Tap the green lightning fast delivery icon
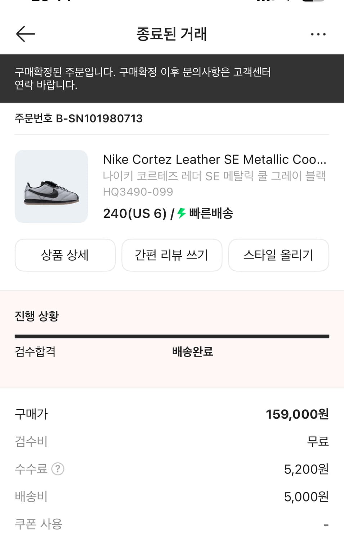 coord(182,213)
